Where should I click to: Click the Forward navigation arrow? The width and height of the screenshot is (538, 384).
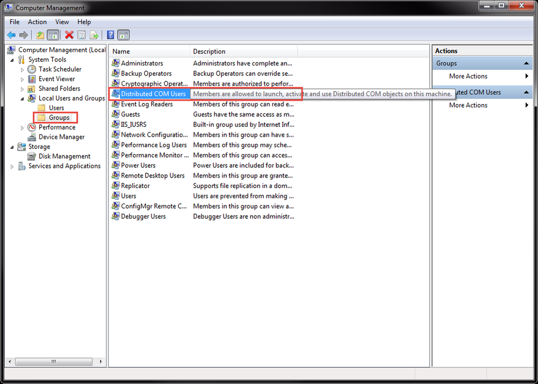23,35
